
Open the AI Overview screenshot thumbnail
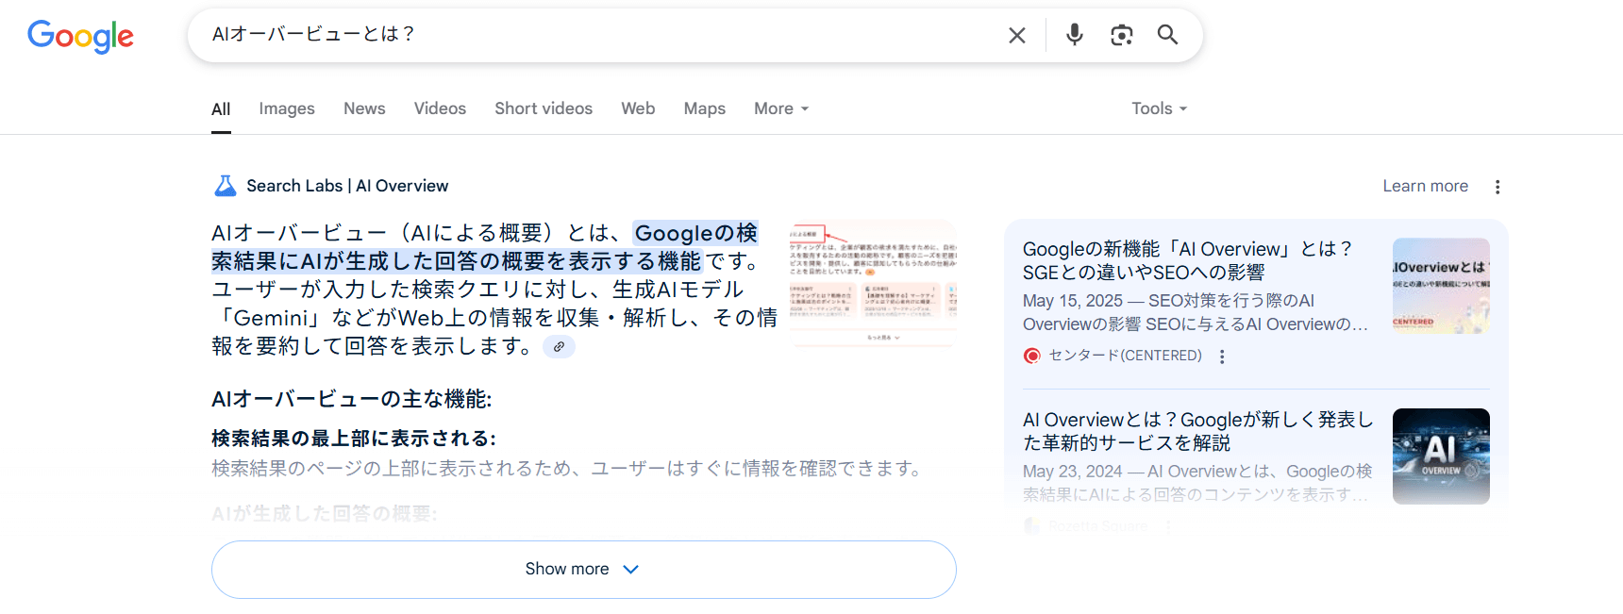click(873, 283)
